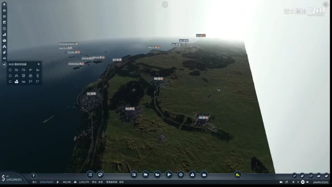Close the HUD icon filter panel
332x187 pixels.
pyautogui.click(x=38, y=64)
